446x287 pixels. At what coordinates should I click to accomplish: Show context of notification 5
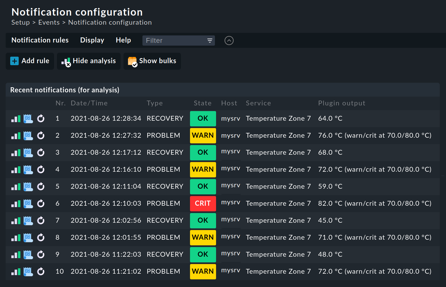point(28,187)
